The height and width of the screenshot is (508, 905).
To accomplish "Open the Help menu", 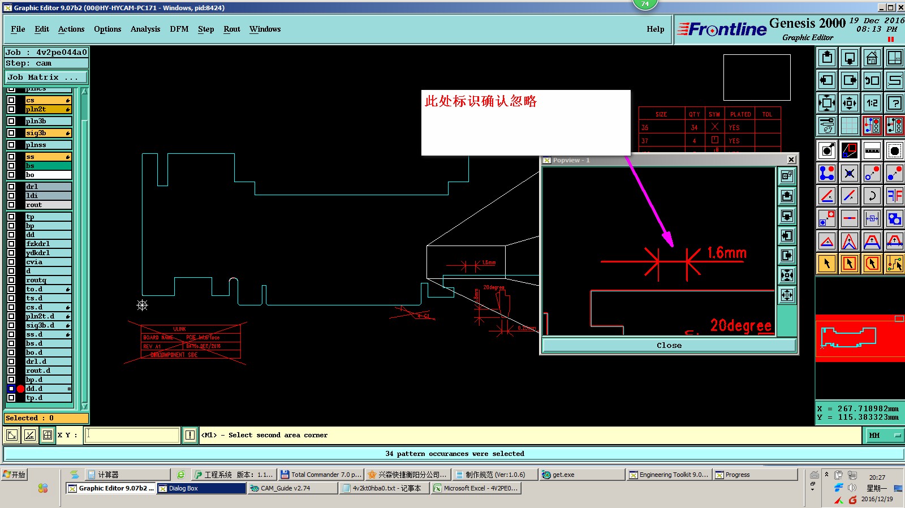I will [656, 29].
